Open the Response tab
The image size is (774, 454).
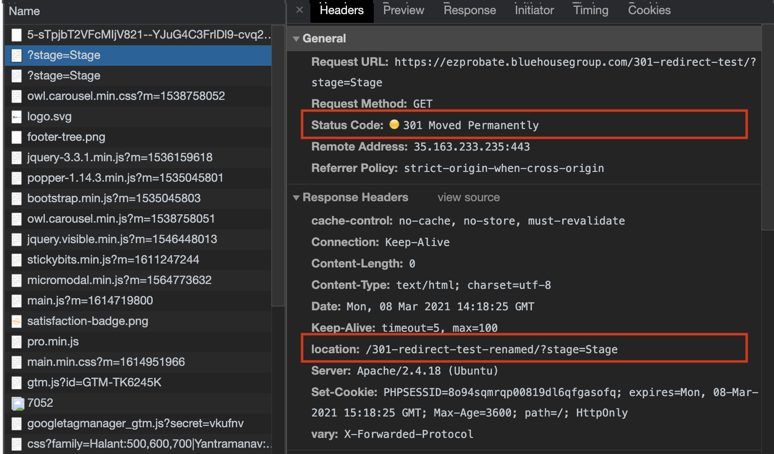[469, 10]
